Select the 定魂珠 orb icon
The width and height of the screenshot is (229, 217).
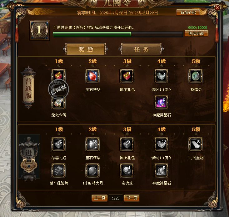[127, 170]
